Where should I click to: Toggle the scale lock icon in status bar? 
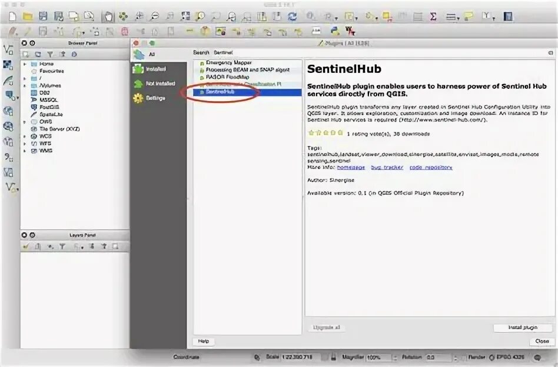333,356
